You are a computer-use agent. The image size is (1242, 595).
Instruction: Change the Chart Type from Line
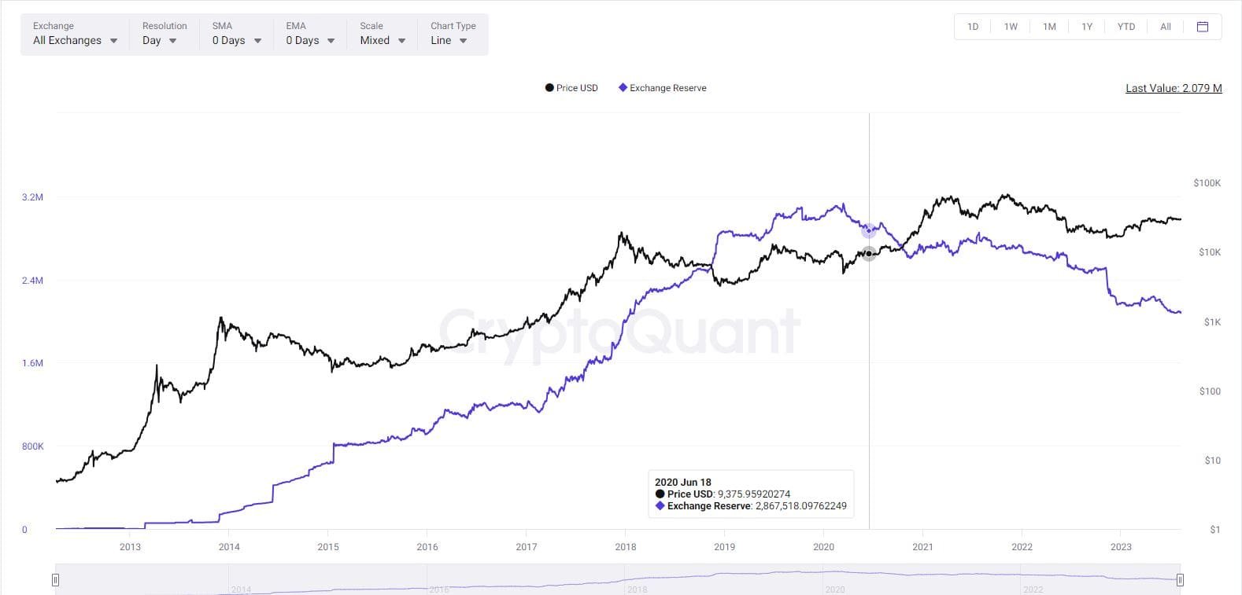[449, 40]
